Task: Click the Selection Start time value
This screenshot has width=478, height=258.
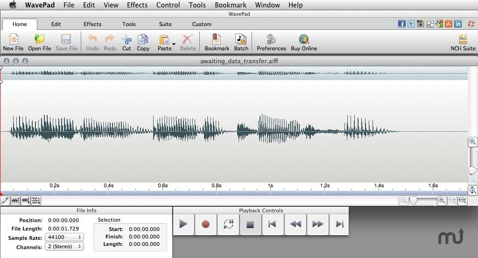Action: pyautogui.click(x=144, y=229)
